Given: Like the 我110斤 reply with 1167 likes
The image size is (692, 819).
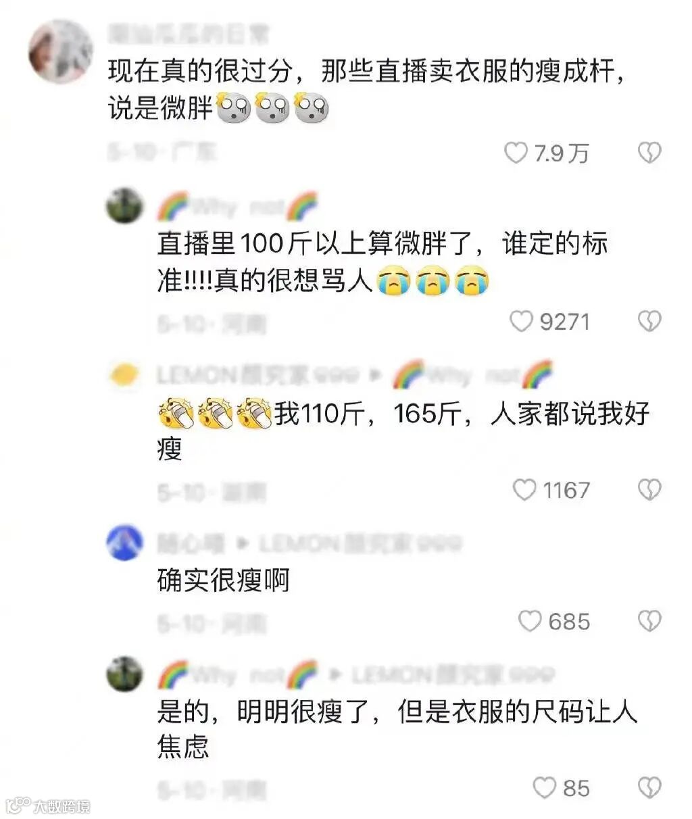Looking at the screenshot, I should click(x=524, y=490).
